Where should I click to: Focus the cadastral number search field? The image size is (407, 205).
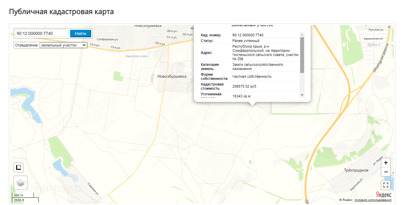tap(41, 33)
